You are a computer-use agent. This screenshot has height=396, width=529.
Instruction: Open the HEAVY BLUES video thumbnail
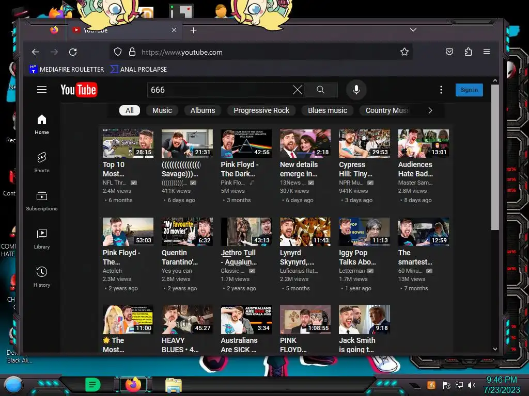point(187,320)
